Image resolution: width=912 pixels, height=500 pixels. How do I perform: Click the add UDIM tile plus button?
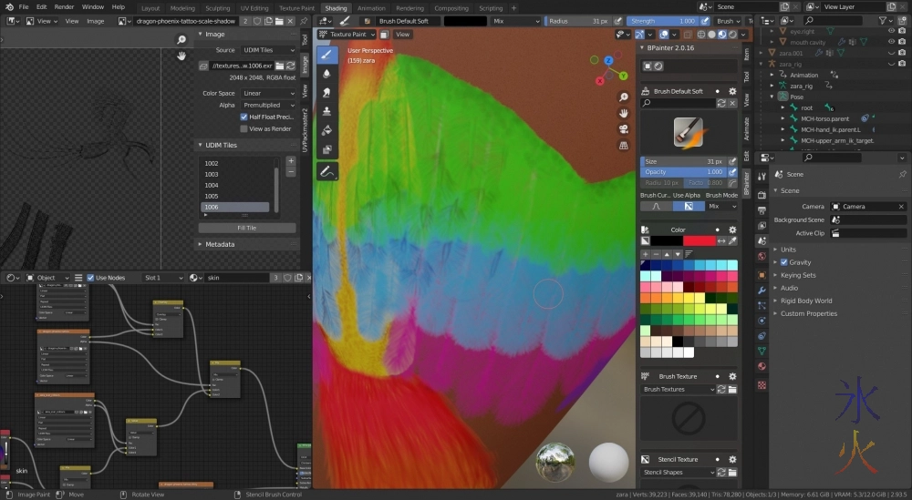click(291, 161)
